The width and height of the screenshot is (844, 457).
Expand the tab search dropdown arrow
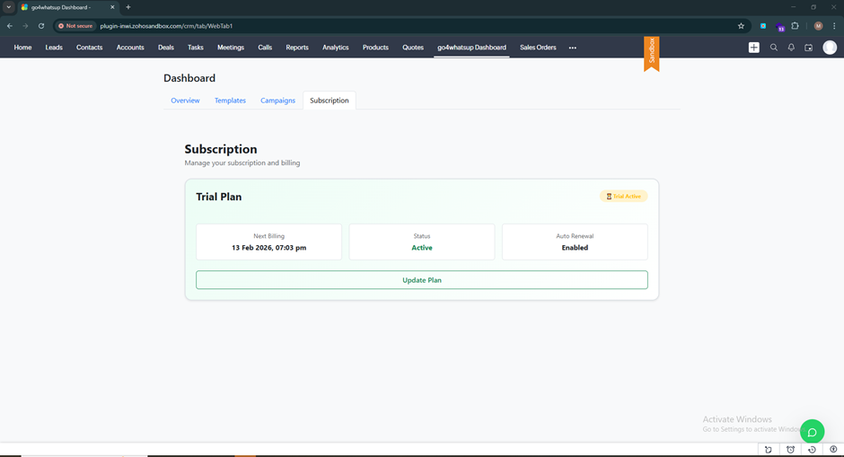(9, 7)
